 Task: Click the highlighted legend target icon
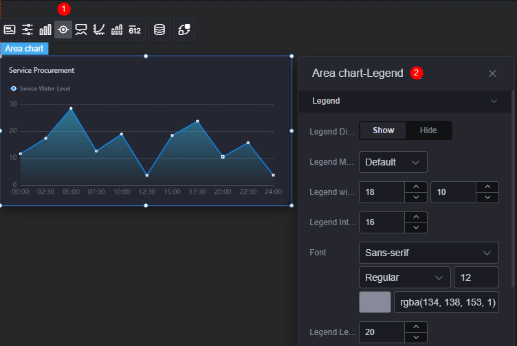[63, 30]
